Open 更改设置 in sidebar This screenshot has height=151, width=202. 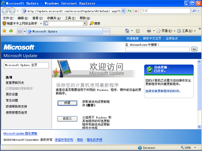click(x=12, y=94)
